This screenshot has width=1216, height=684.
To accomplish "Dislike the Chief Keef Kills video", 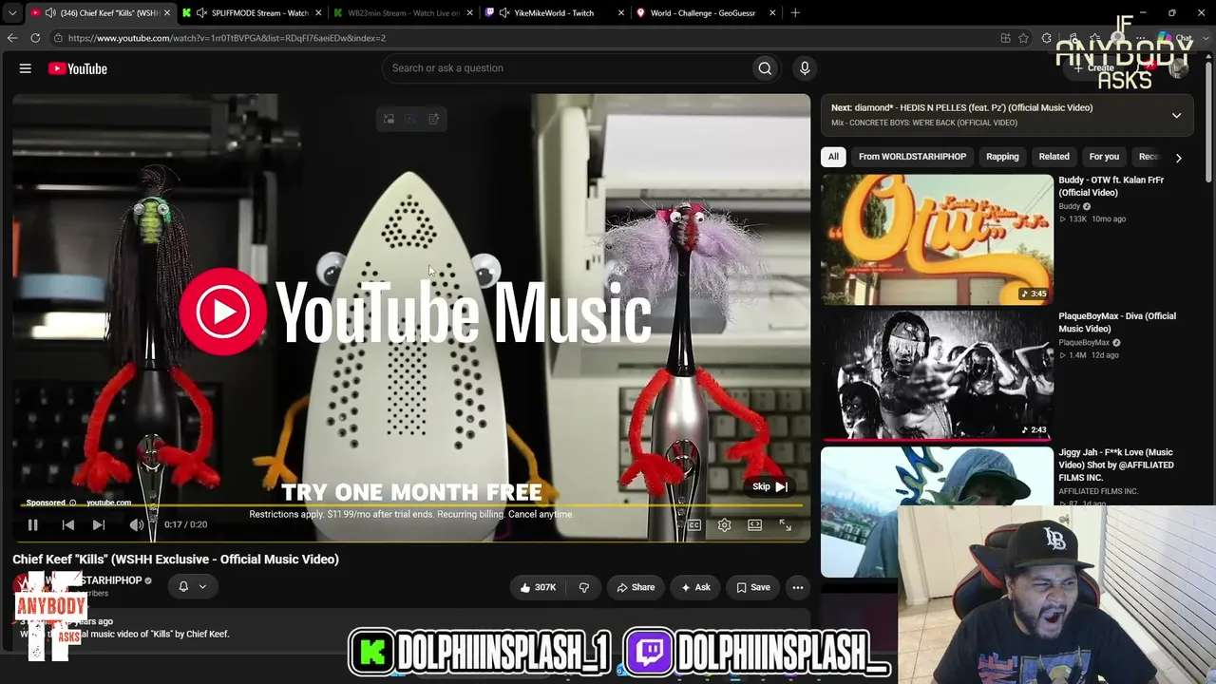I will pyautogui.click(x=584, y=587).
